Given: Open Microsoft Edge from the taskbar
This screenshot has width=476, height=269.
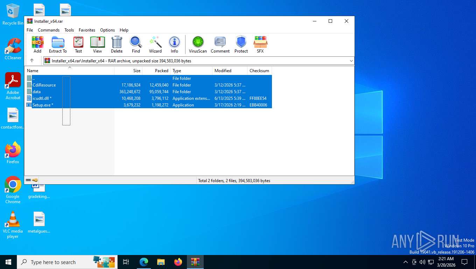Looking at the screenshot, I should 144,262.
